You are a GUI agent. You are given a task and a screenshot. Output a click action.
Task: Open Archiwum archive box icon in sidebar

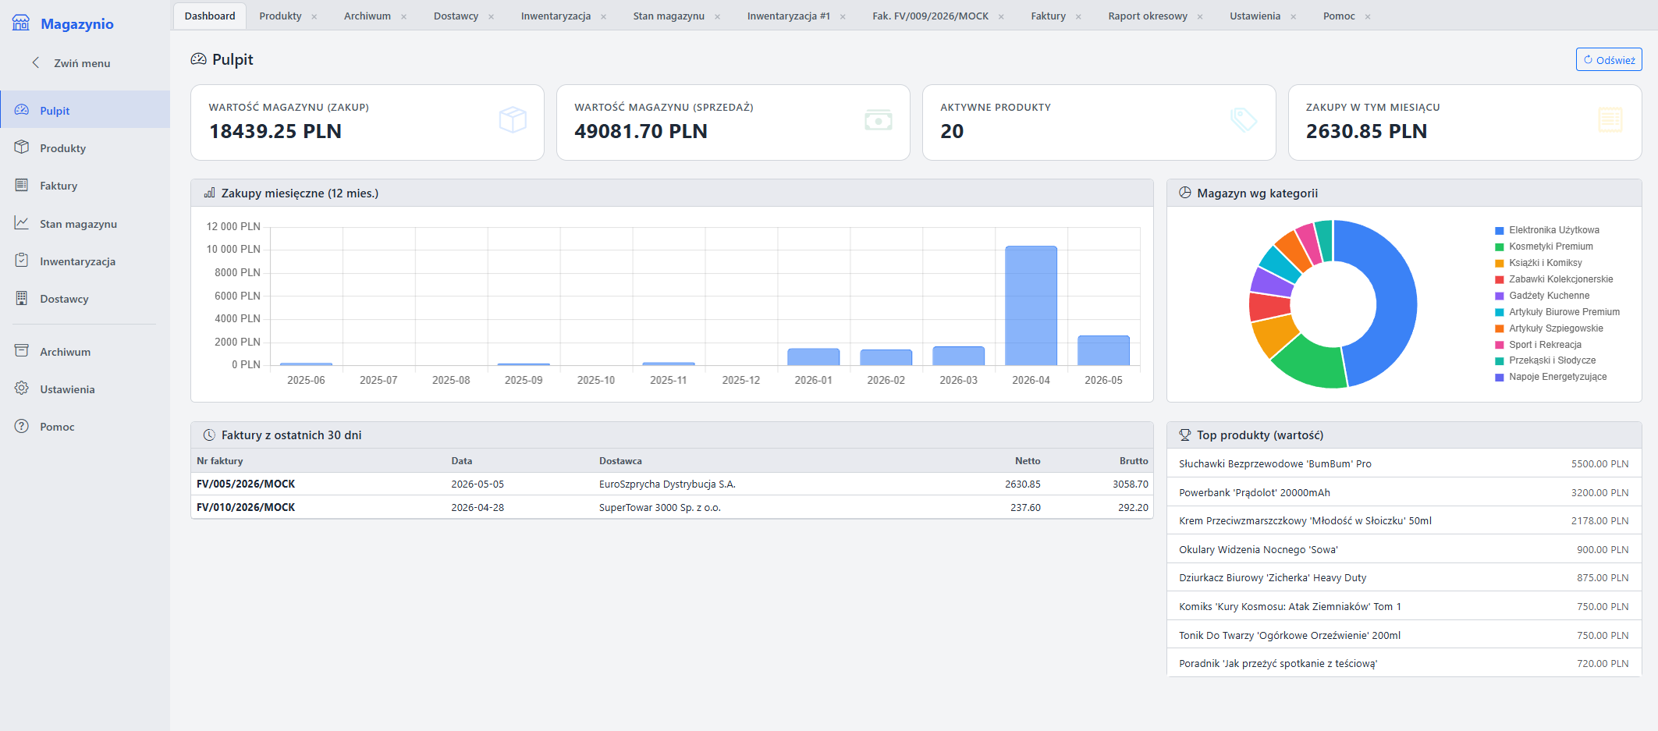(x=22, y=351)
